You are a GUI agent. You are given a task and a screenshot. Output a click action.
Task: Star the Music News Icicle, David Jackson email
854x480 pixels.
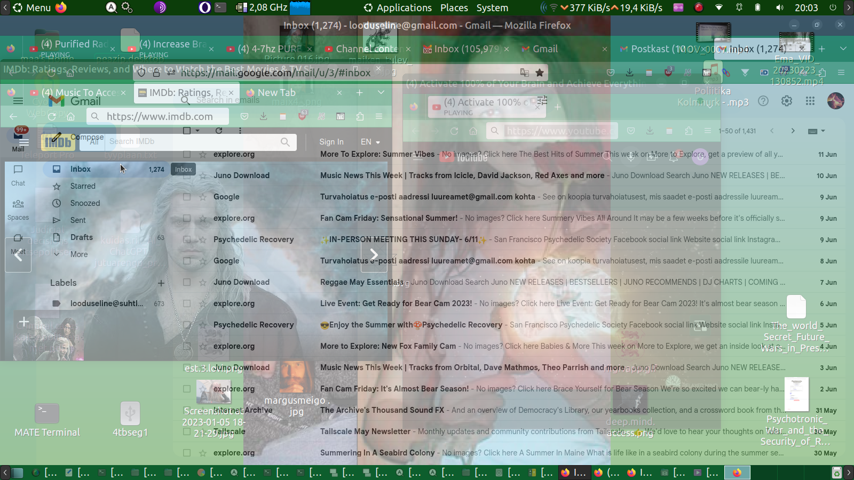pyautogui.click(x=203, y=175)
